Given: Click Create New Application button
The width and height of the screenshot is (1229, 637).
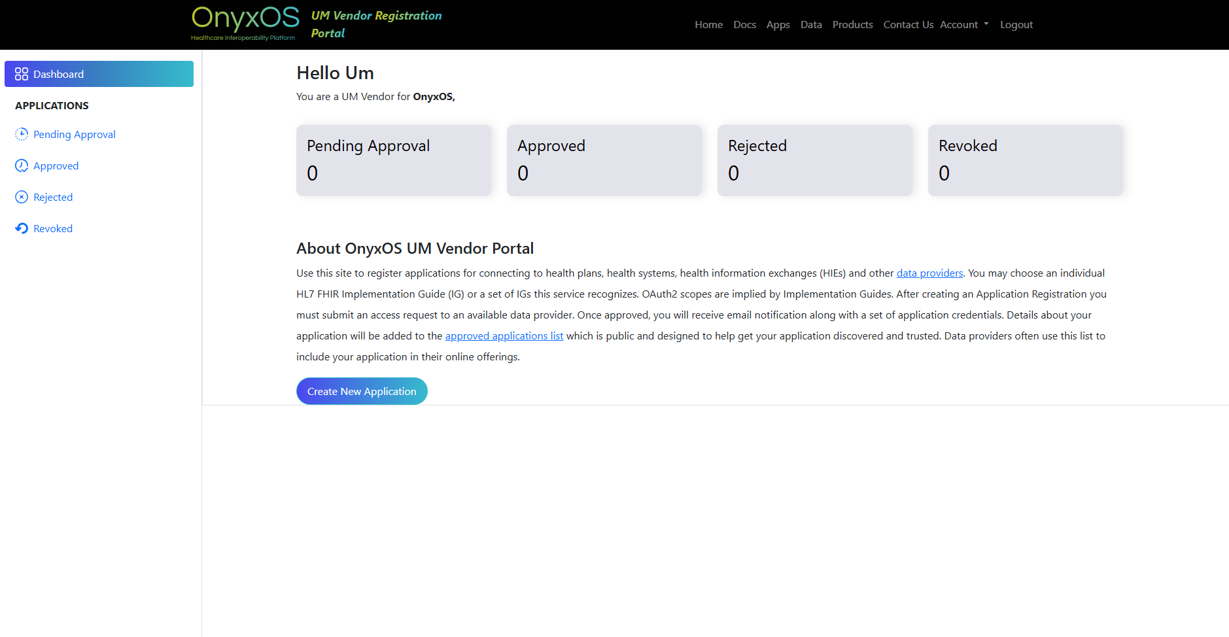Looking at the screenshot, I should point(362,391).
